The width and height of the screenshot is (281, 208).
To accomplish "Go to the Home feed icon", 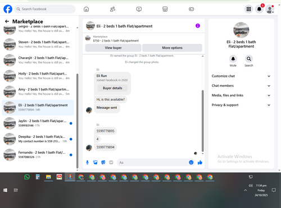I will (86, 9).
